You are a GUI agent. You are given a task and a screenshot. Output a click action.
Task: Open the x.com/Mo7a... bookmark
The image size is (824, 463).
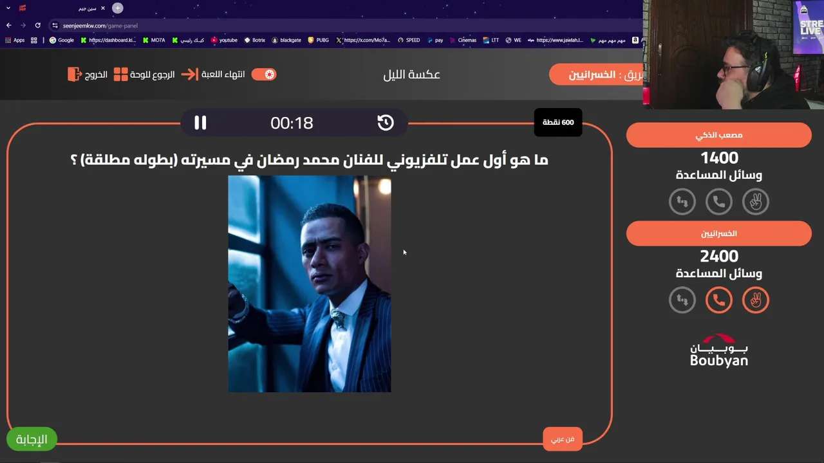click(x=363, y=40)
